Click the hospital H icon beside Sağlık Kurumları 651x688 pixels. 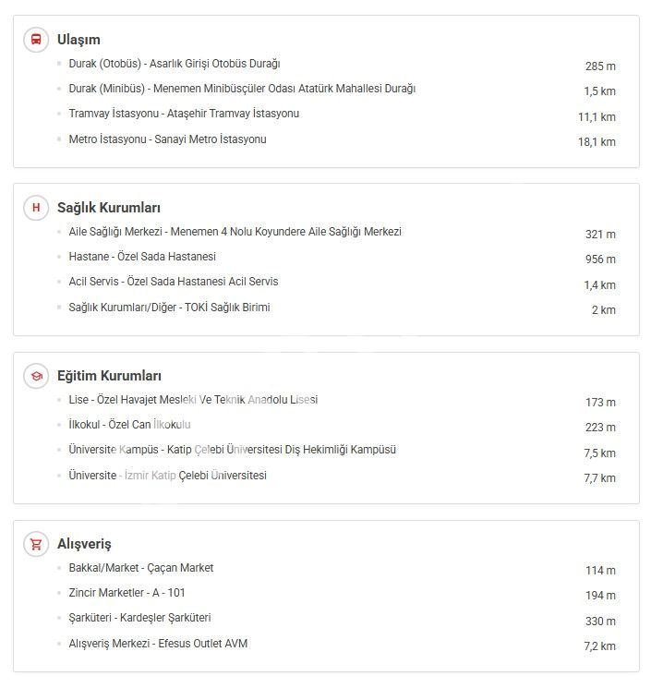point(36,208)
